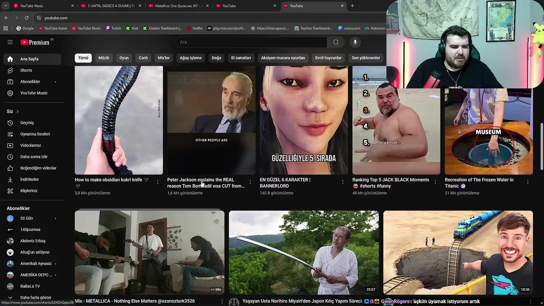Select the Canlı filter chip
Viewport: 544px width, 306px height.
(x=143, y=58)
